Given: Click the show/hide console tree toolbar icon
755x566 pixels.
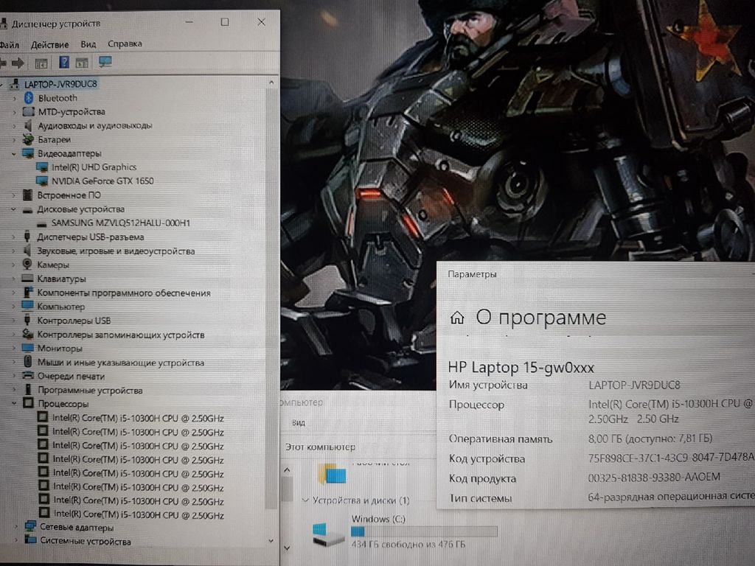Looking at the screenshot, I should (x=41, y=63).
